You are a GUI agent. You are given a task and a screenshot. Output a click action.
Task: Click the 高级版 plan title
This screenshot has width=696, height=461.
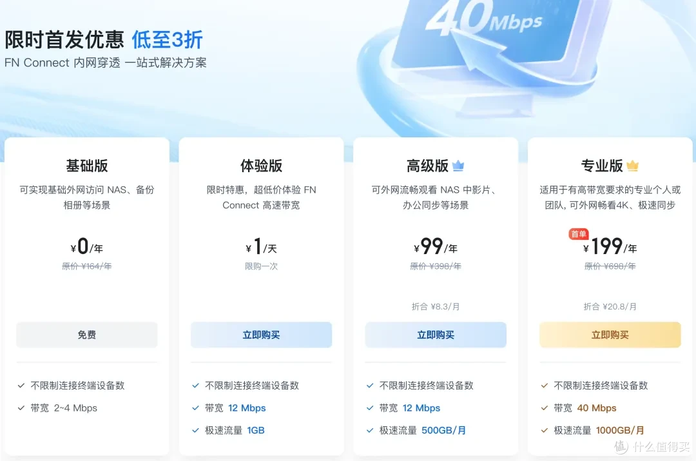[427, 166]
